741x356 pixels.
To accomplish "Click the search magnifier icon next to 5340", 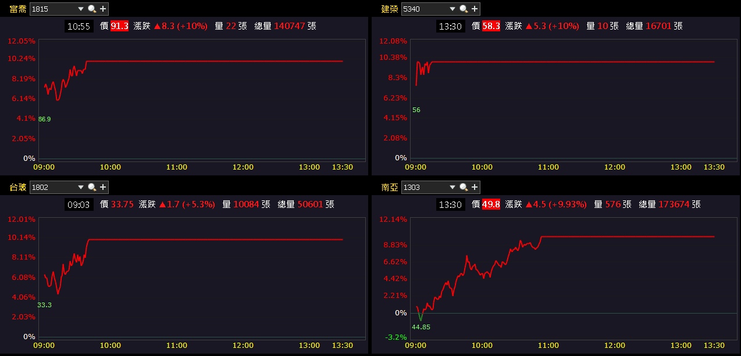I will click(464, 9).
